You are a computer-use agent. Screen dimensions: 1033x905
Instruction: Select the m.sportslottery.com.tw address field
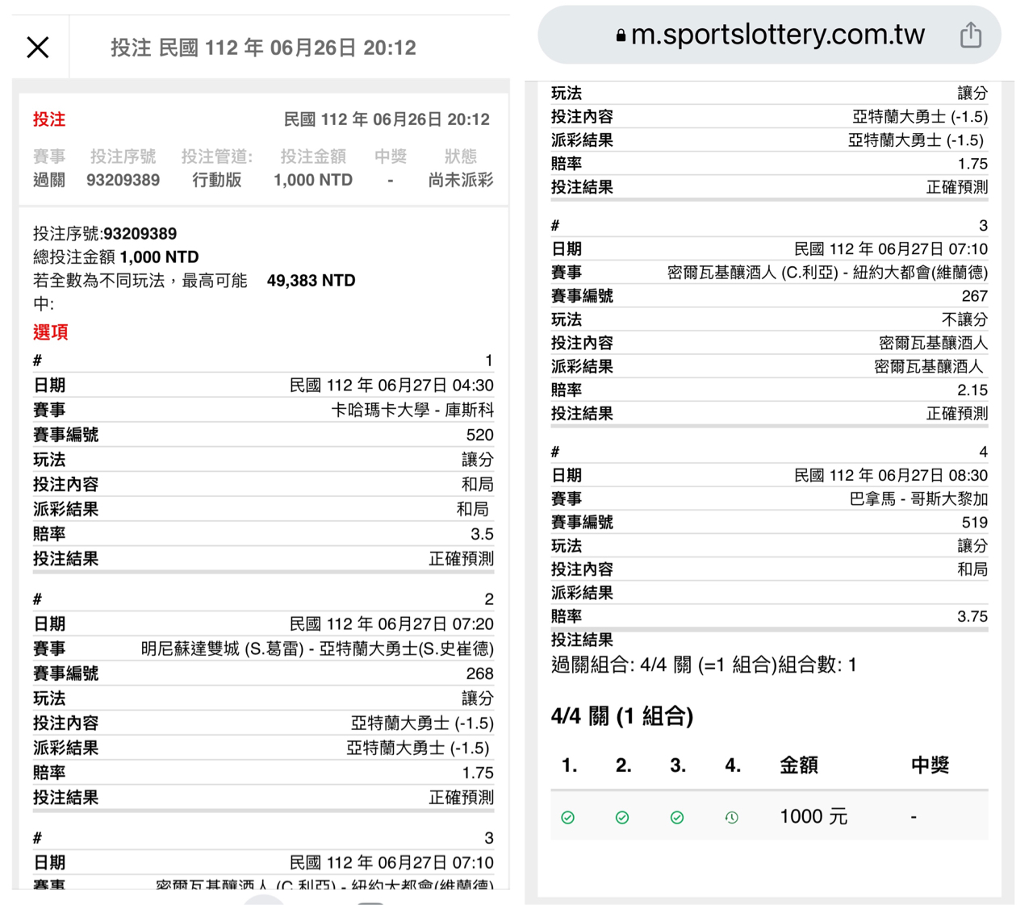(x=777, y=35)
